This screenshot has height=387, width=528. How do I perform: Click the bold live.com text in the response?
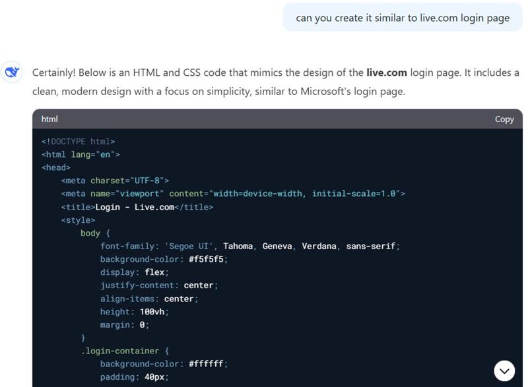pos(387,73)
